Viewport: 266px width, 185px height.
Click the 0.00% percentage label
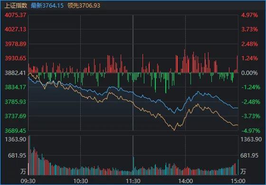pos(249,73)
